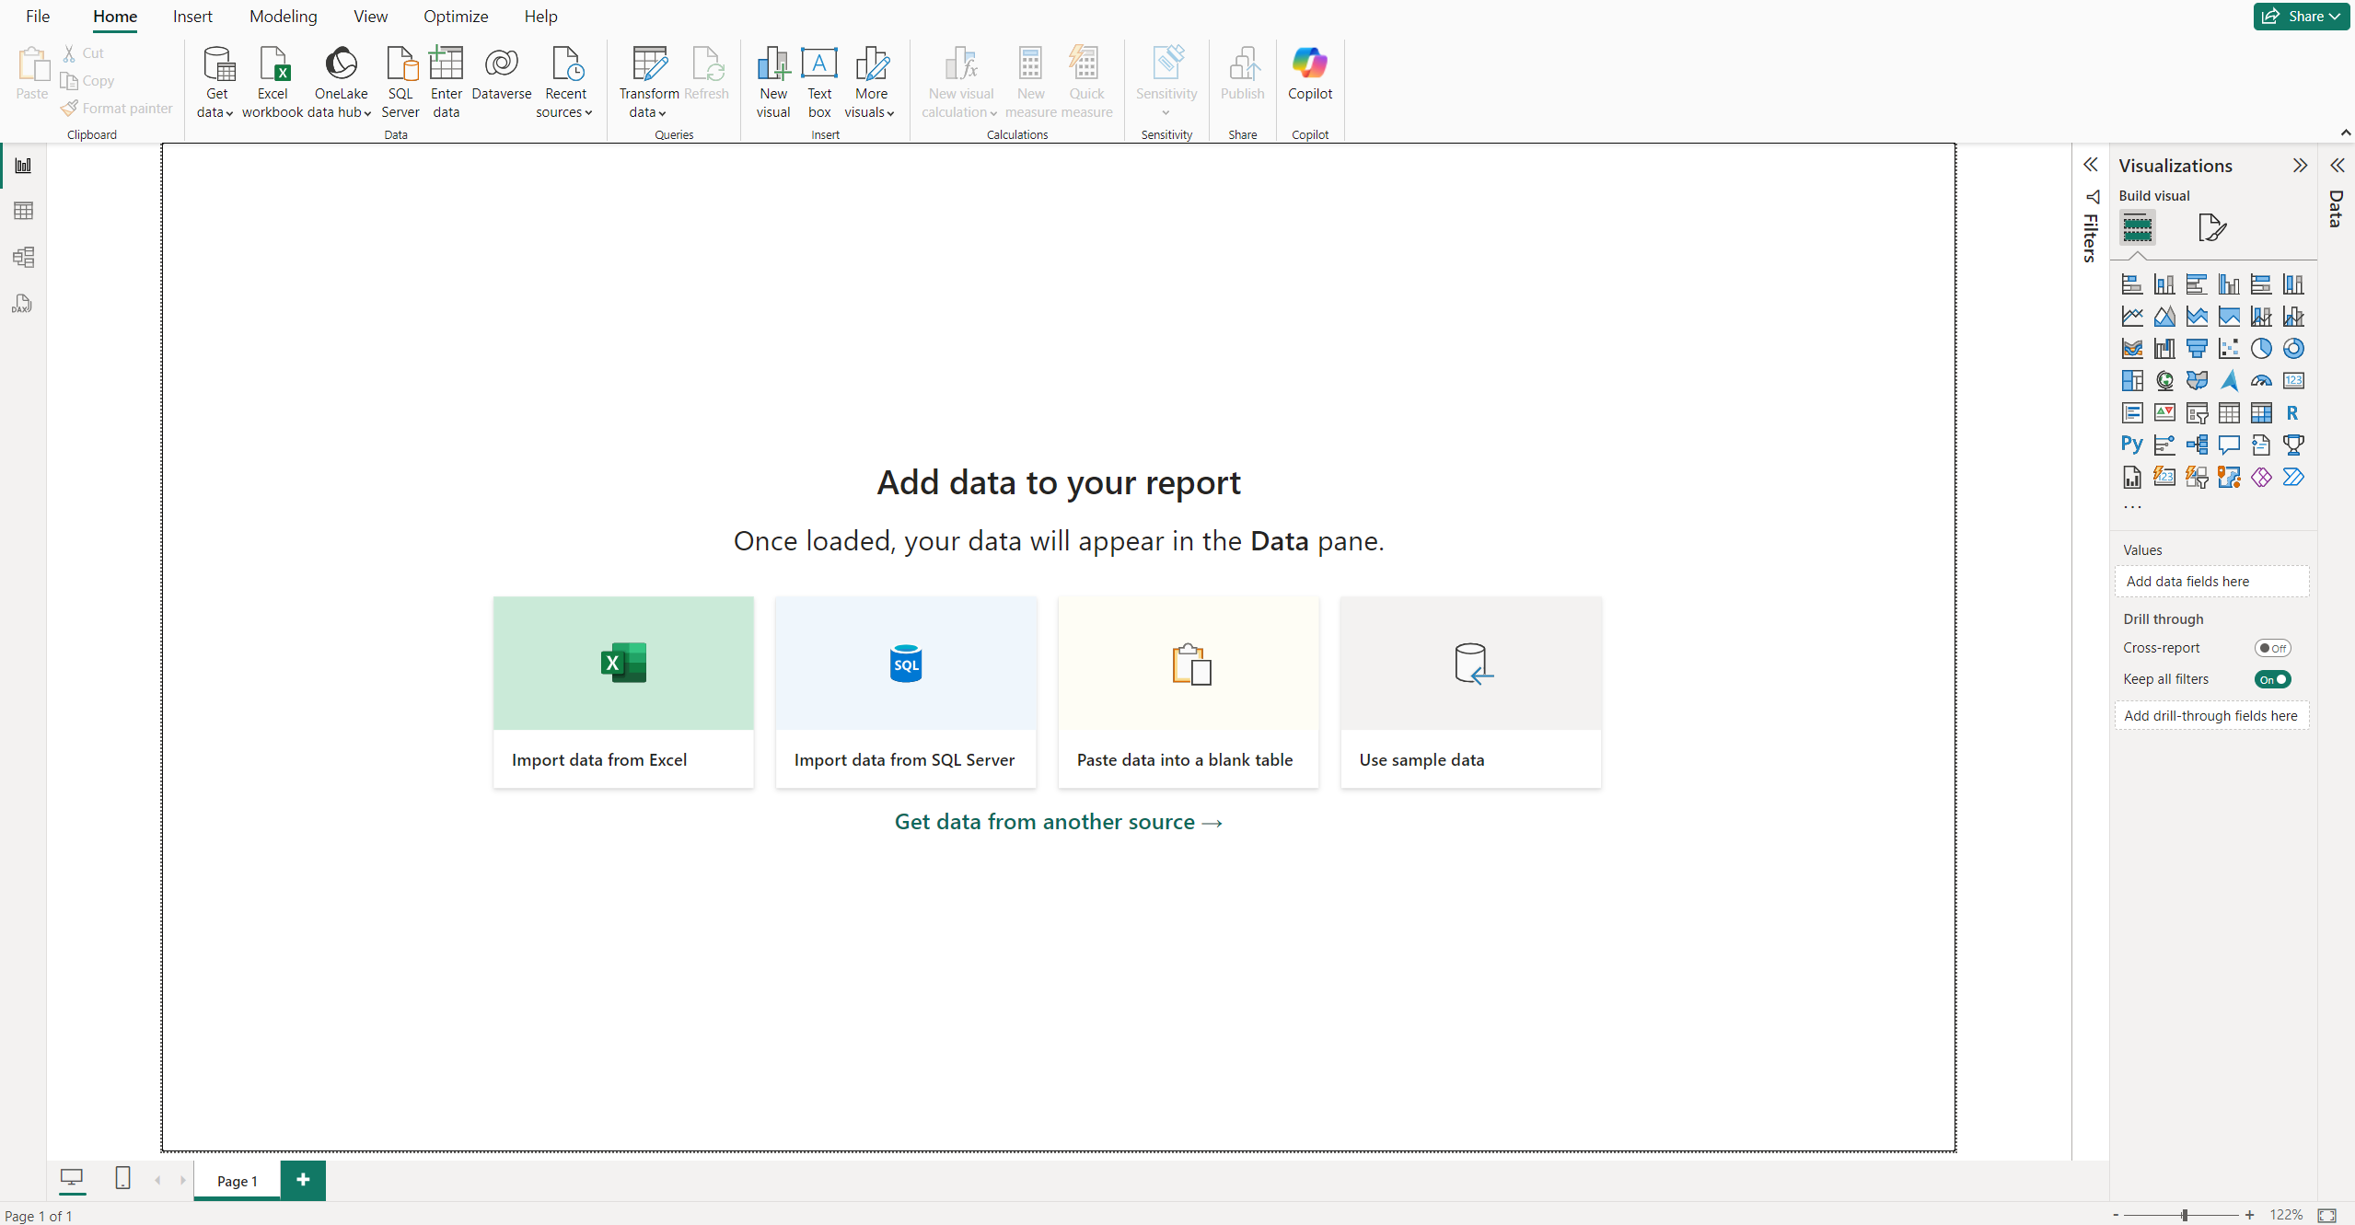Open DAX query view icon

pyautogui.click(x=23, y=304)
